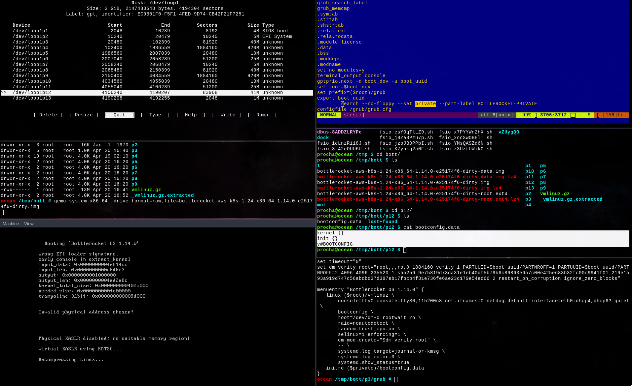Open cfdisk Help
632x386 pixels.
191,115
